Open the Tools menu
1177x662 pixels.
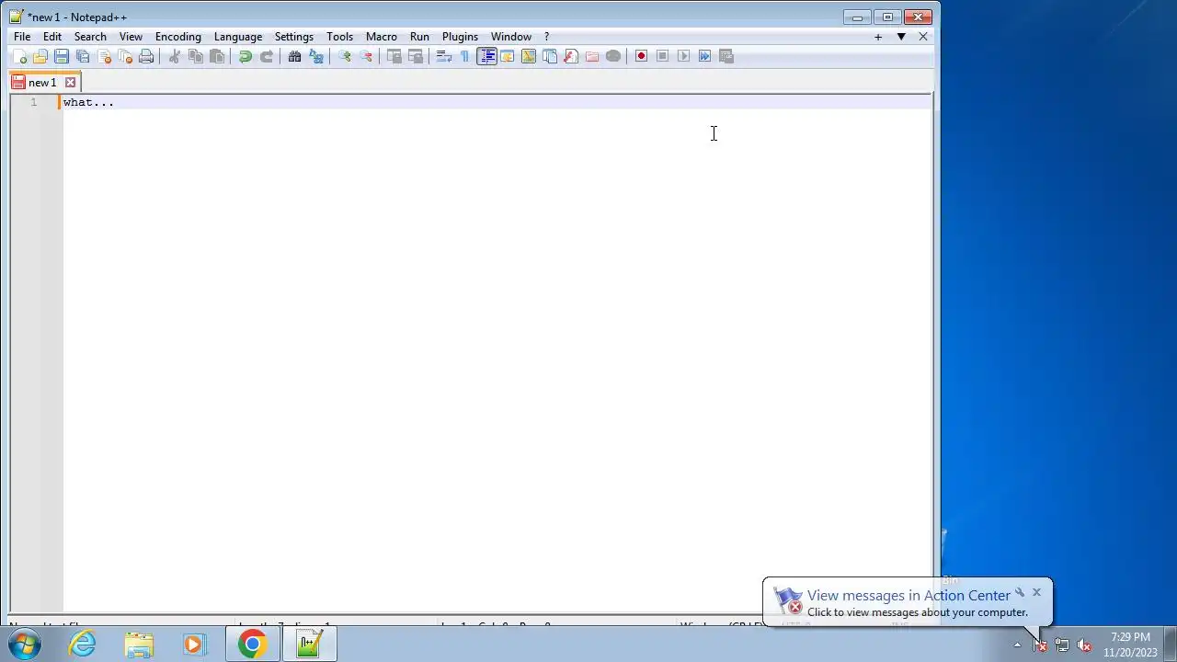coord(340,37)
